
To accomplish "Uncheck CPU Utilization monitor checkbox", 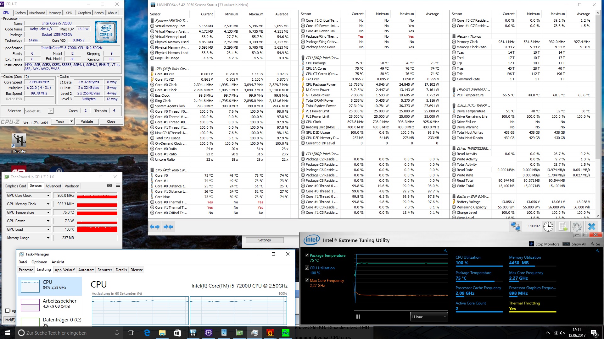I will click(x=307, y=268).
